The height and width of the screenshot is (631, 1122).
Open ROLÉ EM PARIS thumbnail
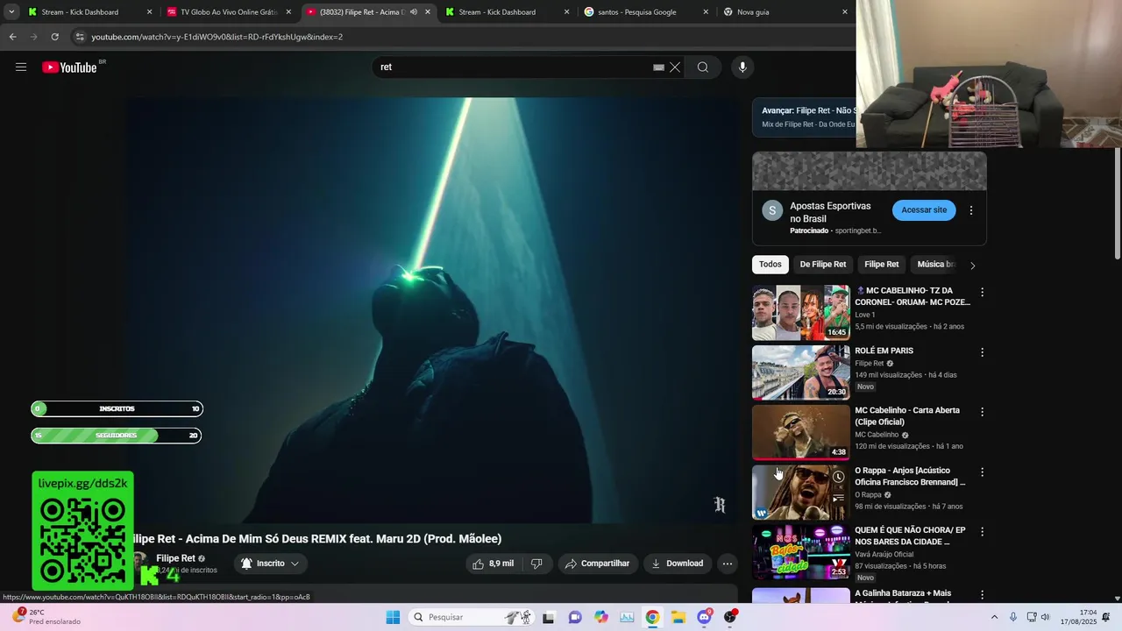[x=801, y=372]
